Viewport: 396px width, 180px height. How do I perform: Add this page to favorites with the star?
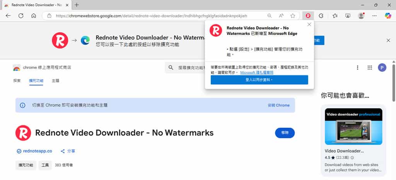[x=293, y=15]
